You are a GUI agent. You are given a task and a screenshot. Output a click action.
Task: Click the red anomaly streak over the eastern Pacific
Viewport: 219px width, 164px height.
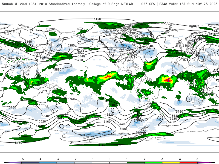pos(108,77)
